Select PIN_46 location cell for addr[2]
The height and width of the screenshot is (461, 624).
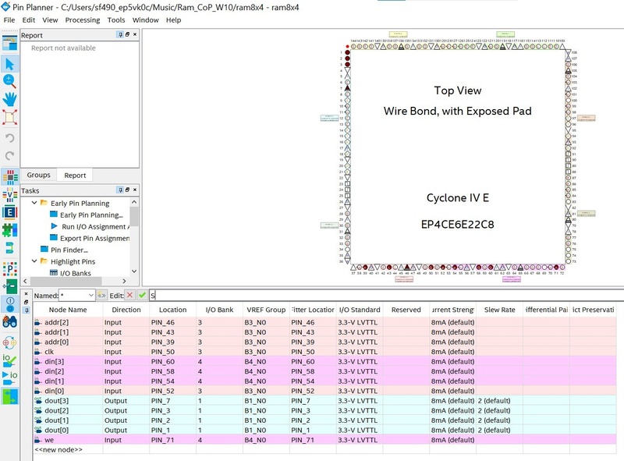click(172, 322)
